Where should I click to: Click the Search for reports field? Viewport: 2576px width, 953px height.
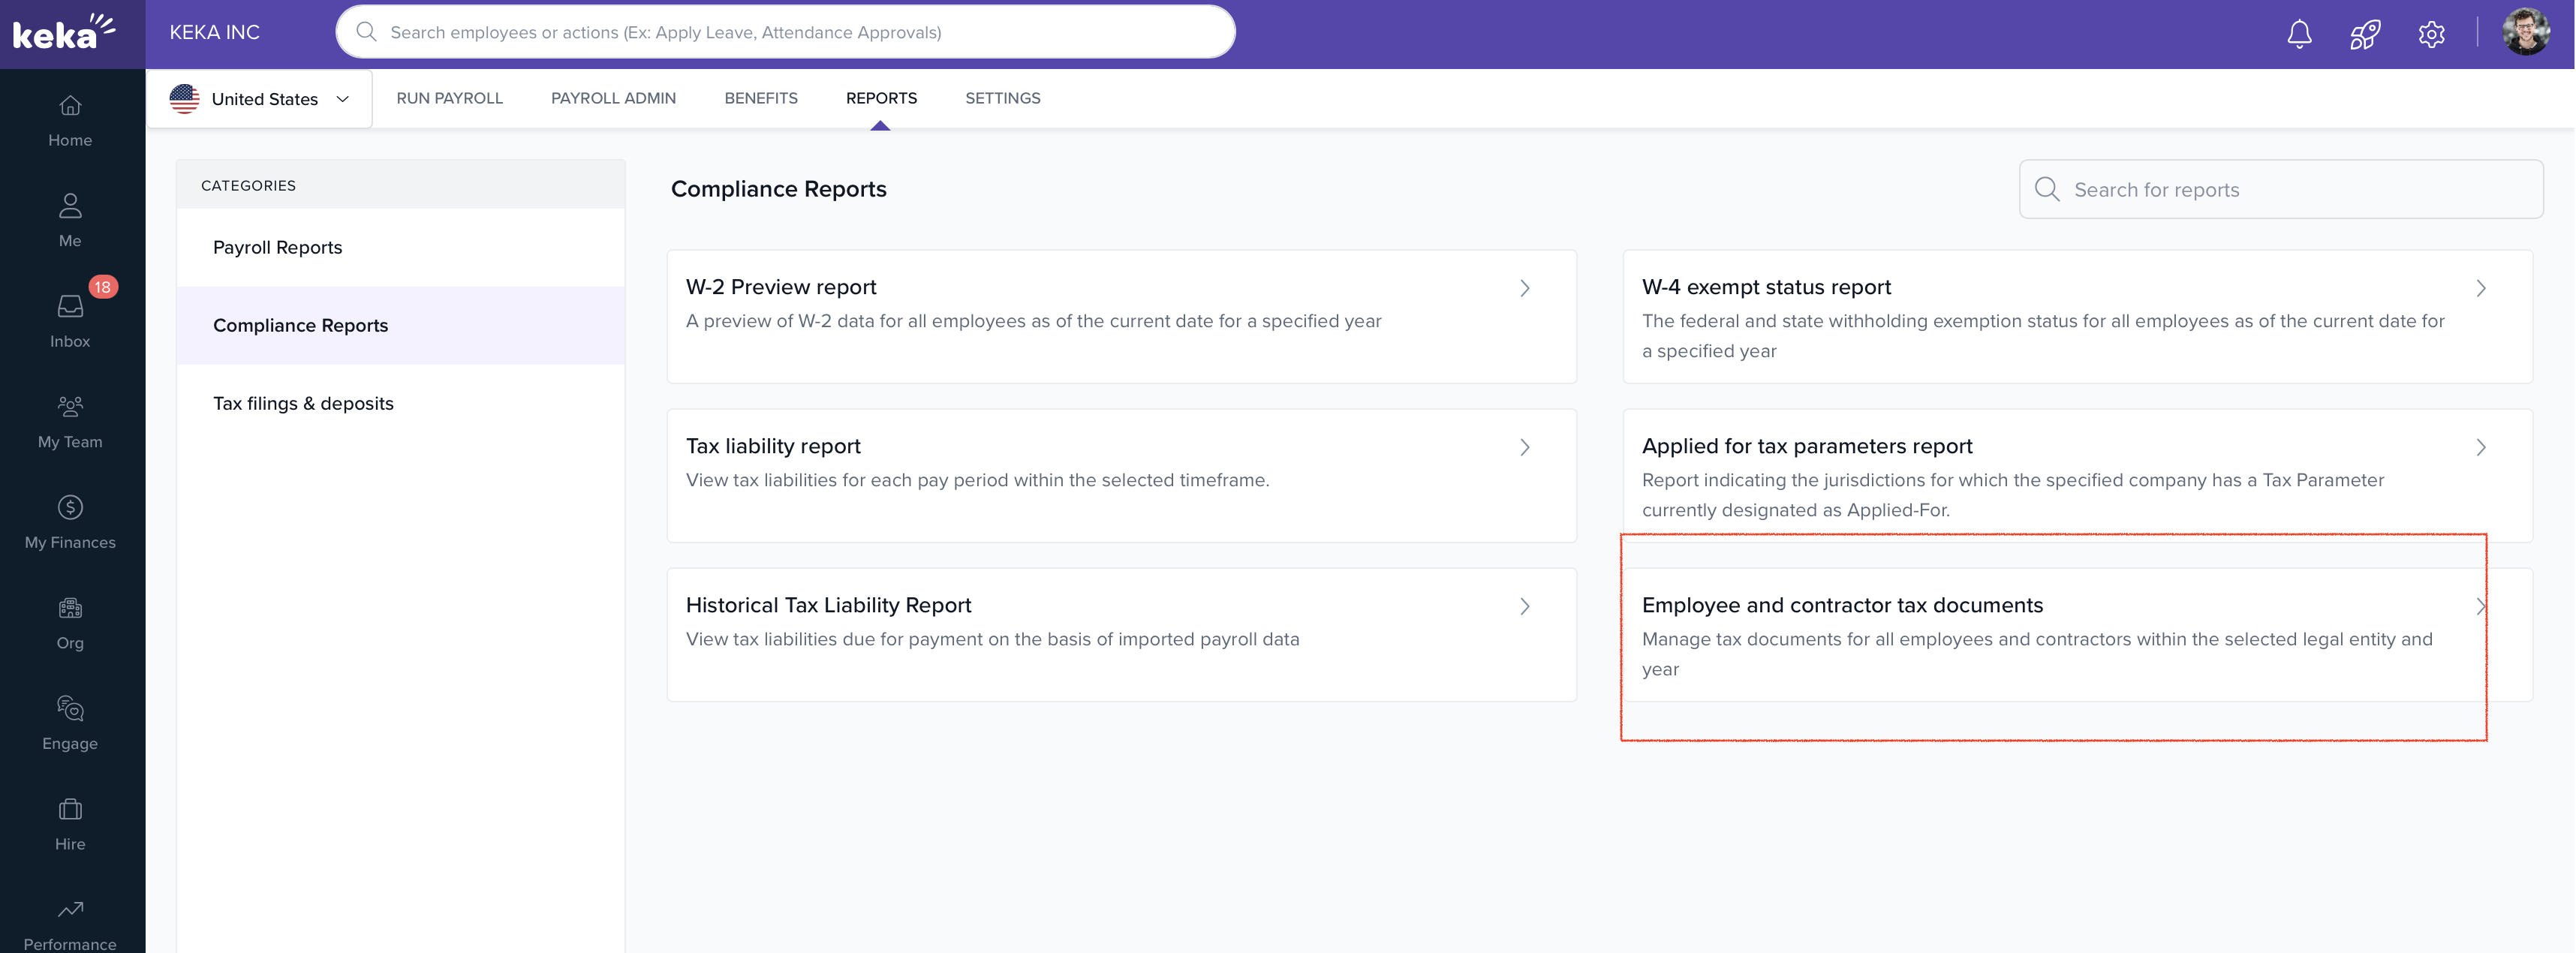(x=2290, y=190)
